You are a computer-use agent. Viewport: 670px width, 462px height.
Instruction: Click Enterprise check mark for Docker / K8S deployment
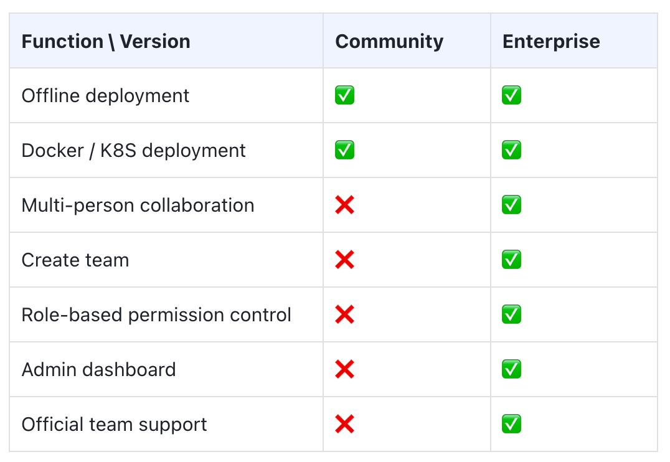tap(511, 151)
